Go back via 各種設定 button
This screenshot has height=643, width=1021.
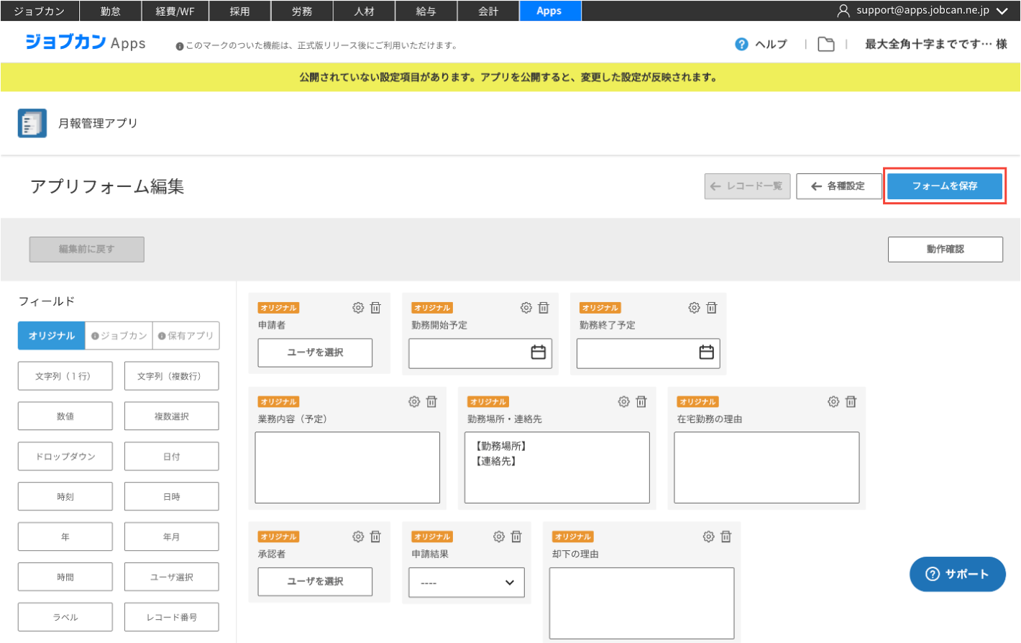838,186
